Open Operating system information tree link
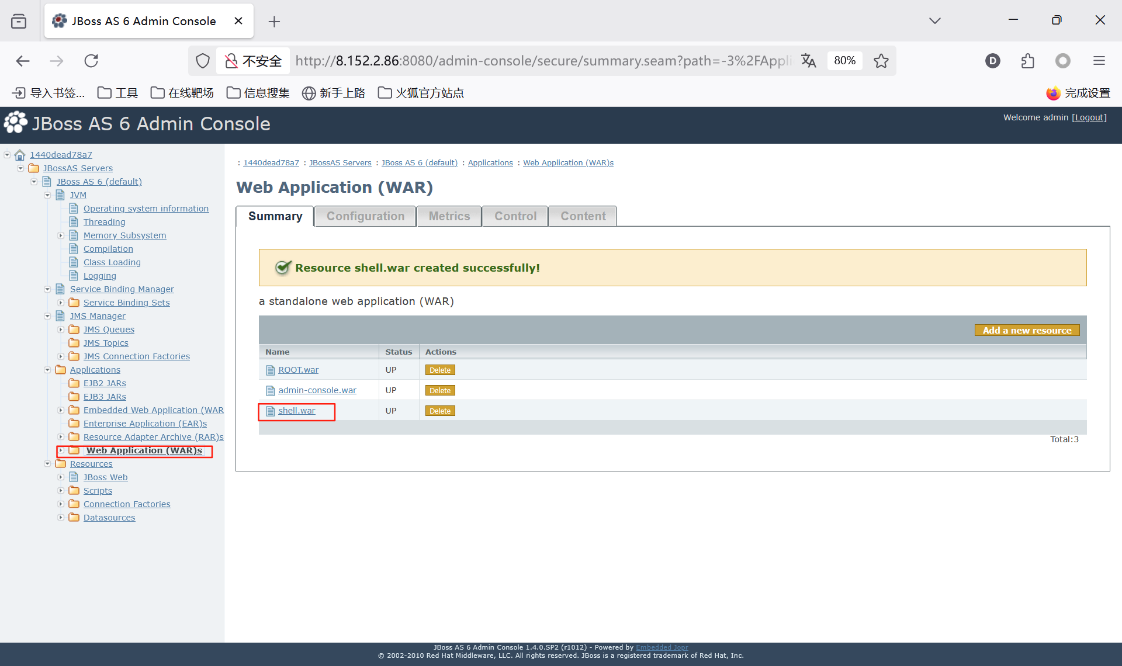Screen dimensions: 1122x666 [x=146, y=209]
